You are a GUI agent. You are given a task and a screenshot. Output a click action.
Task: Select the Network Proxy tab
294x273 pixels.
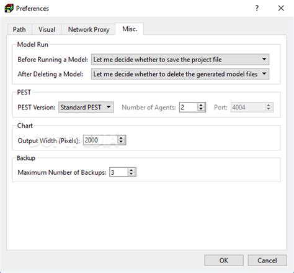(89, 29)
